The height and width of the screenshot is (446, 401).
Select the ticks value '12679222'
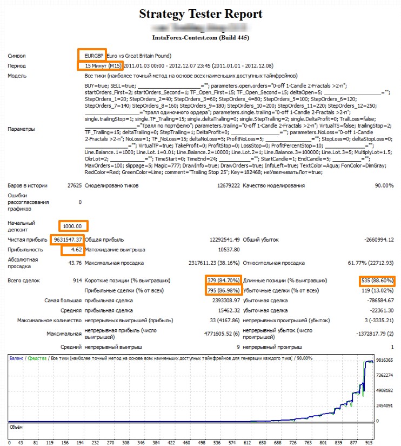pos(229,185)
